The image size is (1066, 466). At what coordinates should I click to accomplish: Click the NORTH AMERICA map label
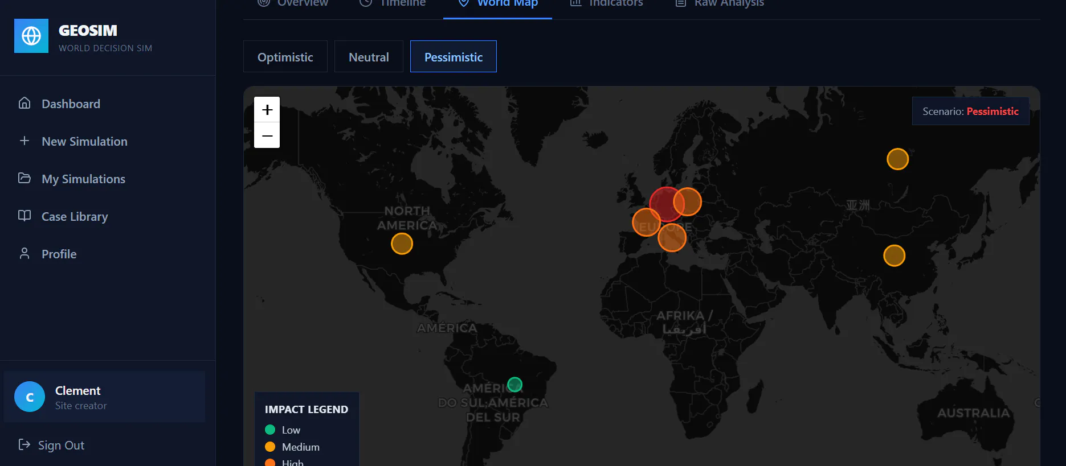coord(407,218)
